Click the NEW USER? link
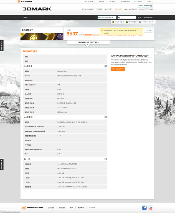 point(148,17)
